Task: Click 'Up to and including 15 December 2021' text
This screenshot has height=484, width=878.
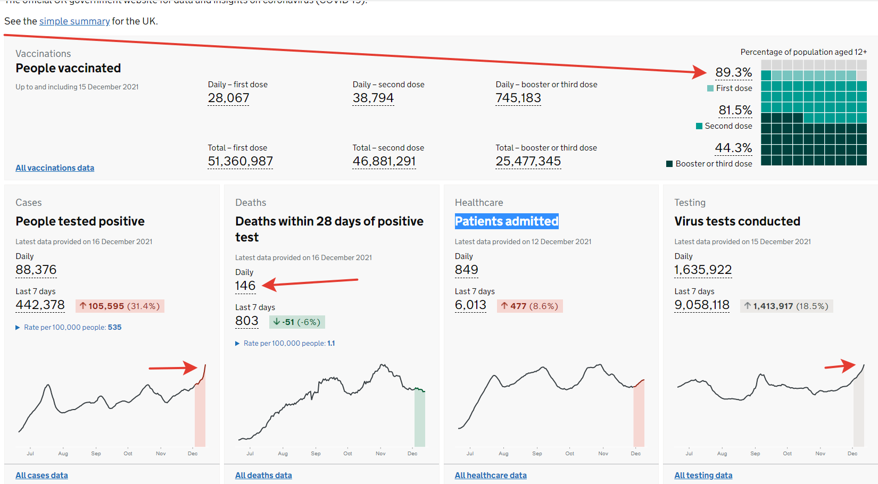Action: 77,87
